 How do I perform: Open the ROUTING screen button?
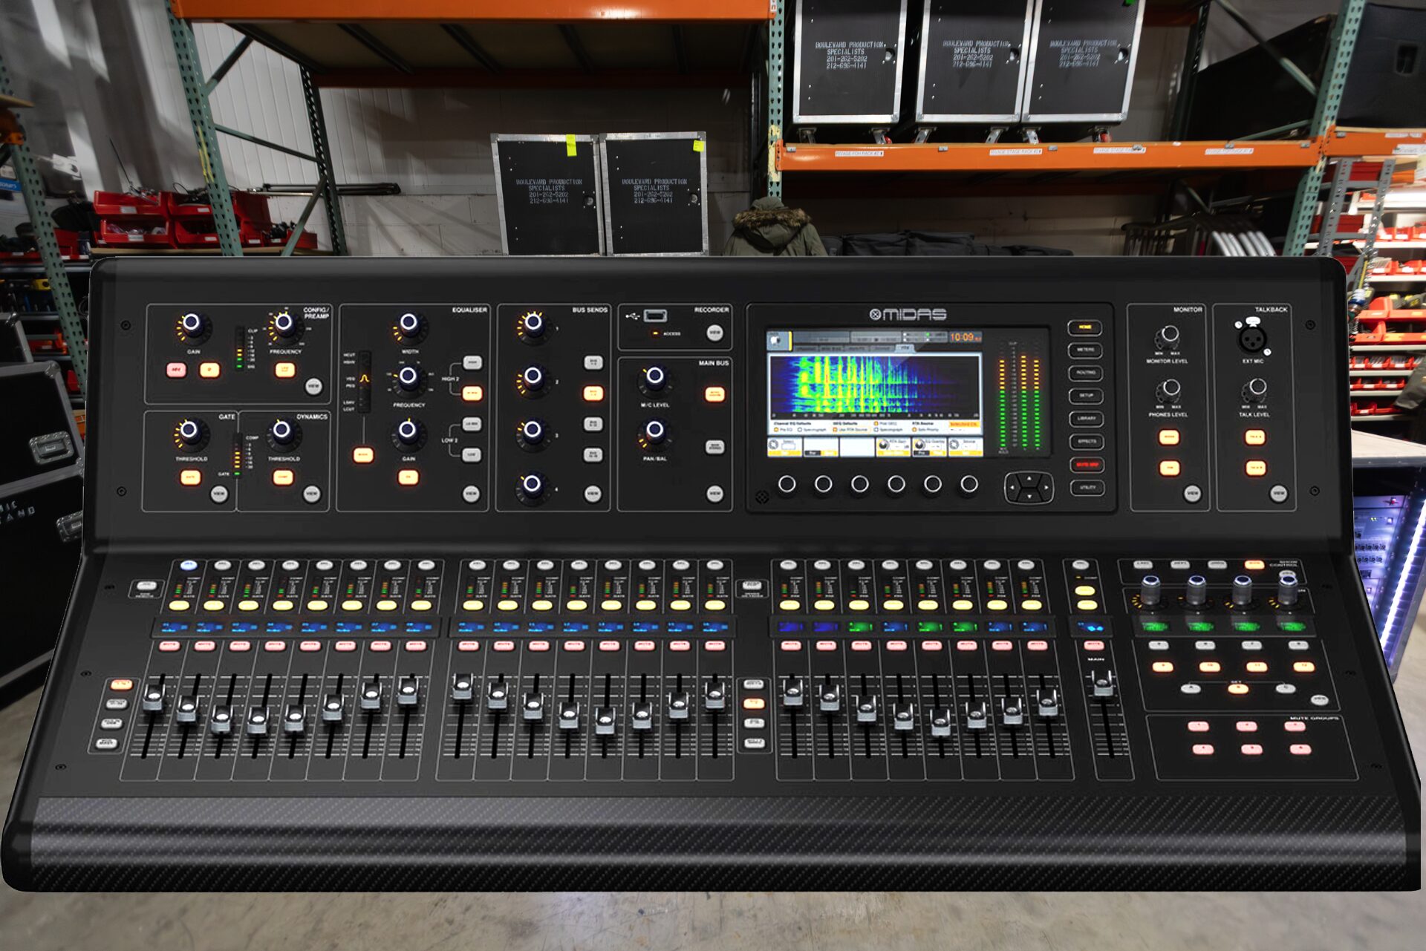point(1085,373)
